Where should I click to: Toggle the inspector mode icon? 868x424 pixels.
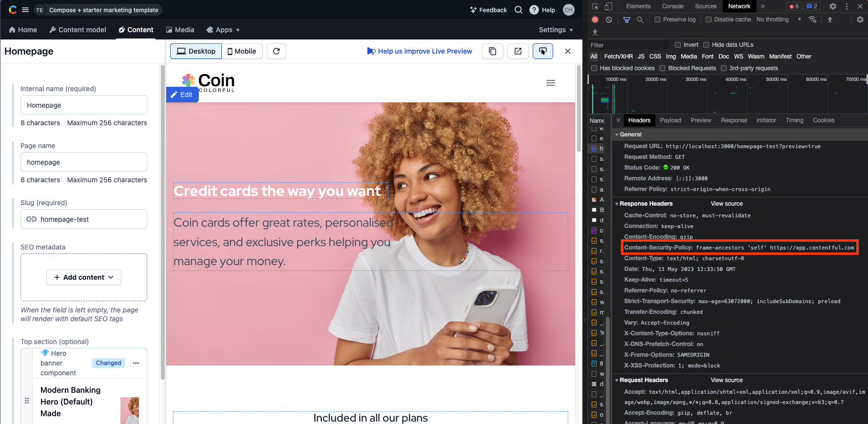543,51
